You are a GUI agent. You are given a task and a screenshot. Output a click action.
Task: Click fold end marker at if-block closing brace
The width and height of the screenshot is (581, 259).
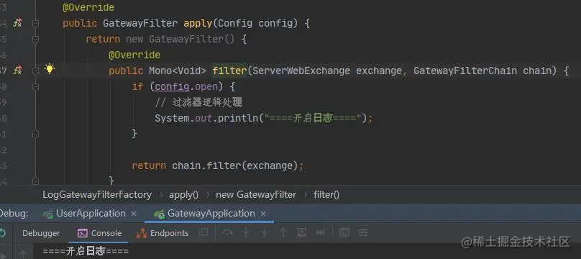click(35, 133)
